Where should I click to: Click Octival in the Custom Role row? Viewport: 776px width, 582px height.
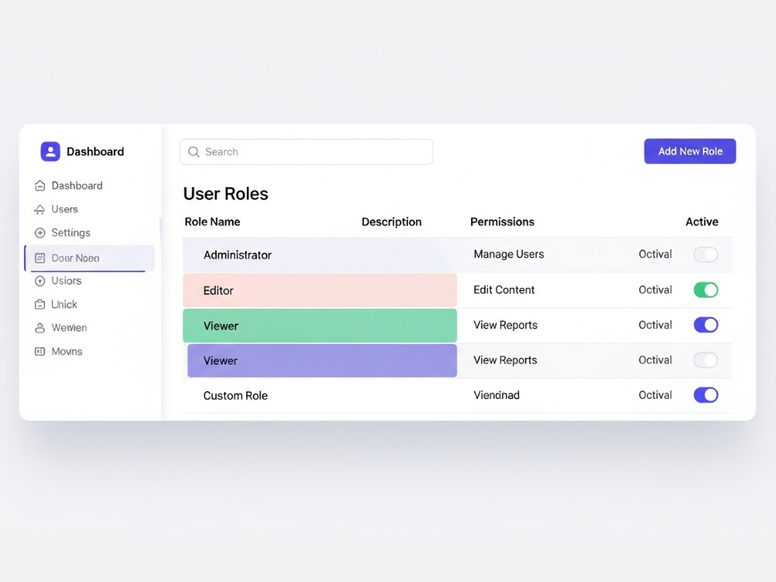[x=655, y=395]
